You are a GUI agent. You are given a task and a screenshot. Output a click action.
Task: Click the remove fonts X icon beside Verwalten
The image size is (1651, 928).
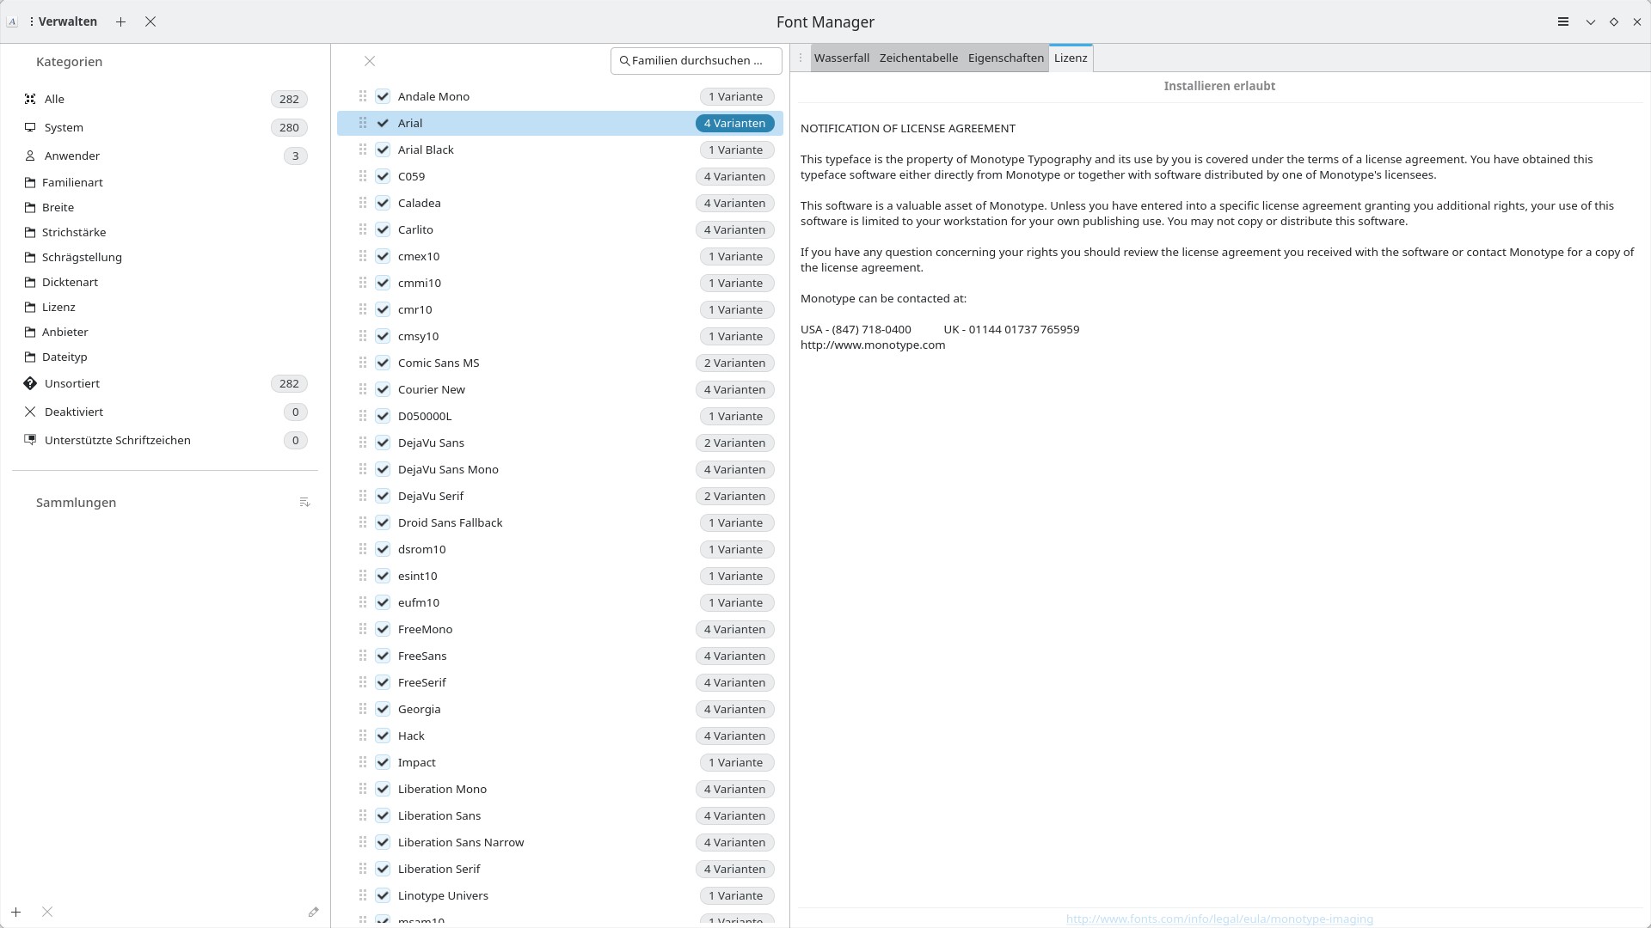pos(150,21)
